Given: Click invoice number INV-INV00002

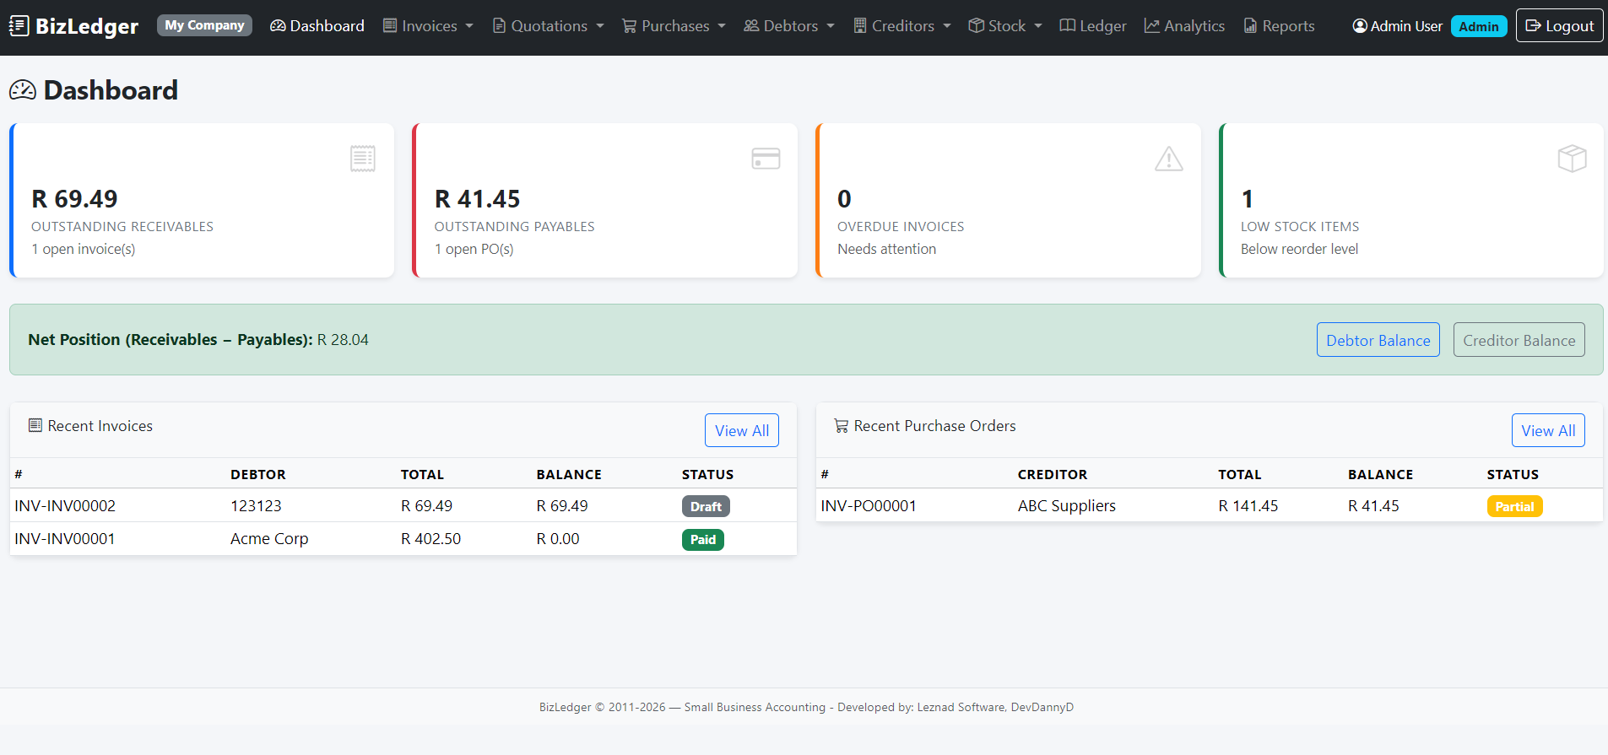Looking at the screenshot, I should pyautogui.click(x=65, y=506).
